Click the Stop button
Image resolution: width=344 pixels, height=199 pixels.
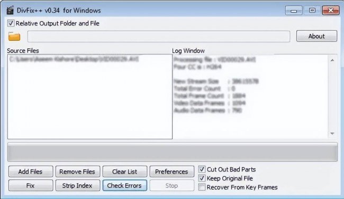click(x=172, y=185)
